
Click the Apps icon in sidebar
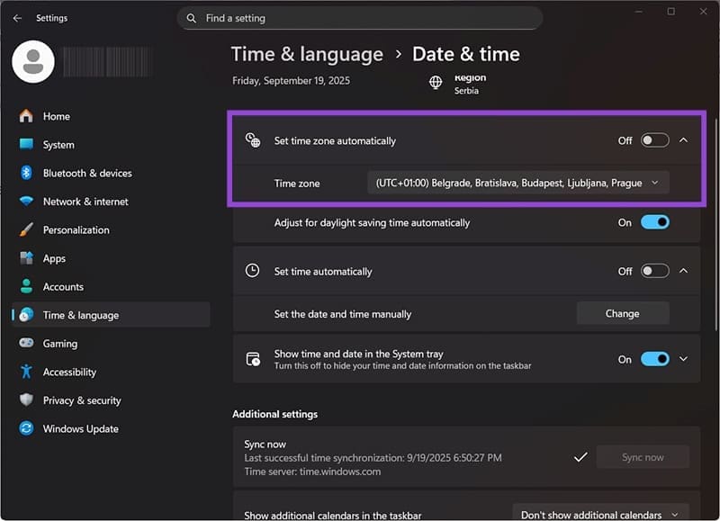click(x=26, y=258)
